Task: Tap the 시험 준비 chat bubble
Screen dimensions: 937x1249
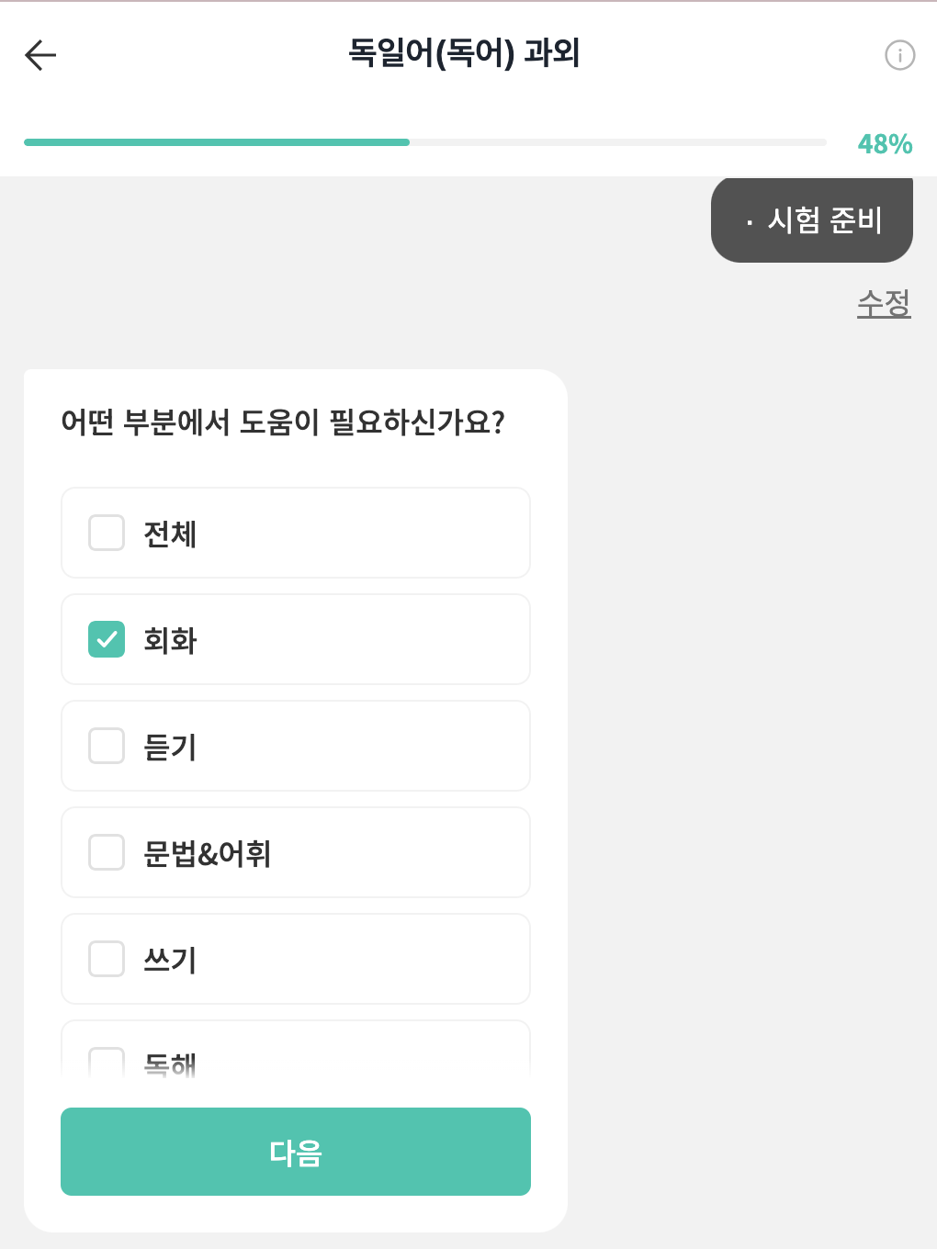Action: tap(812, 220)
